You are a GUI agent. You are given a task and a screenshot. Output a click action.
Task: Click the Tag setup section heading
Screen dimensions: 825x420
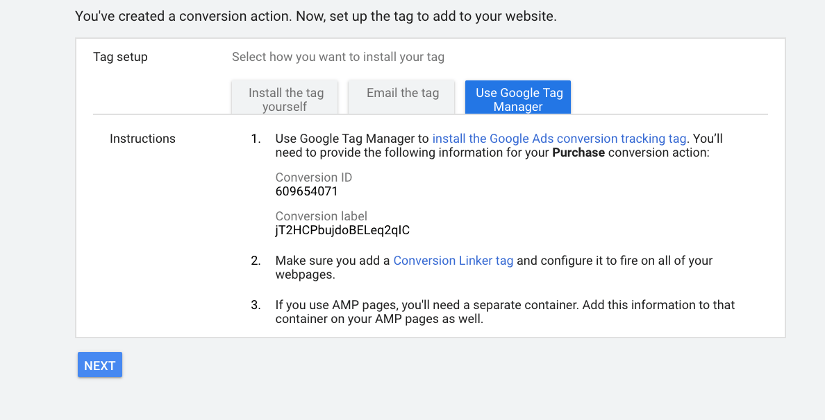click(x=120, y=57)
